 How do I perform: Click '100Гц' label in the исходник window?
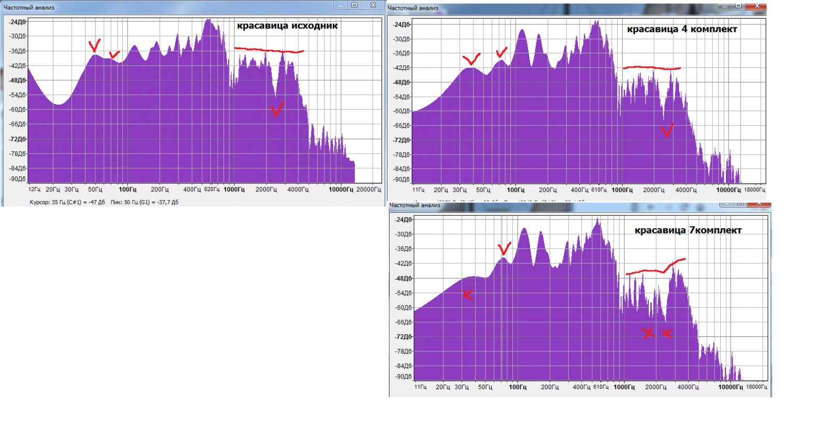(127, 189)
